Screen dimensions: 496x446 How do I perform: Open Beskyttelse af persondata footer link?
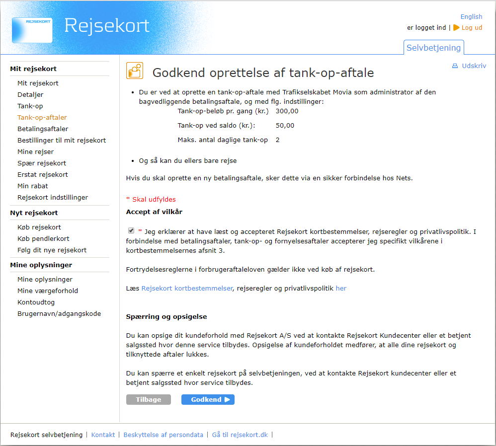click(x=164, y=435)
